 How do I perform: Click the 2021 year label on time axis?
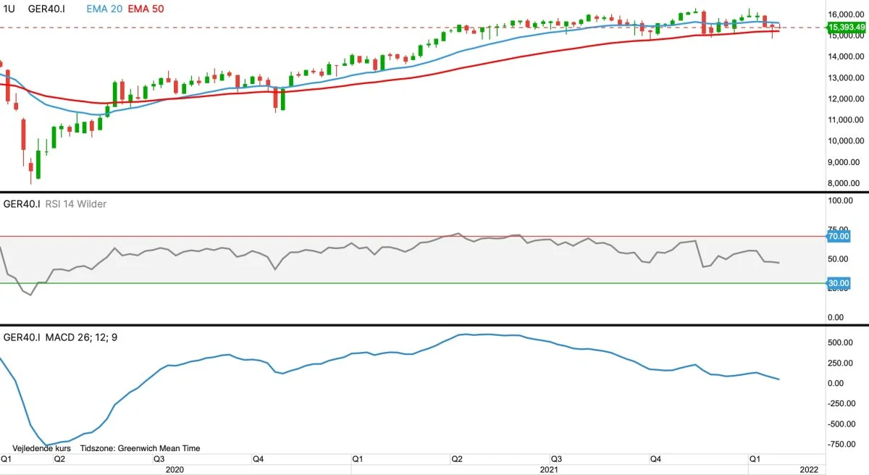[550, 469]
